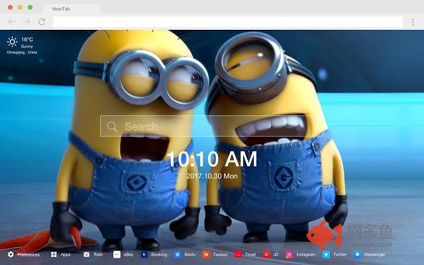This screenshot has width=424, height=265.
Task: Reload the page with the refresh icon
Action: [42, 22]
